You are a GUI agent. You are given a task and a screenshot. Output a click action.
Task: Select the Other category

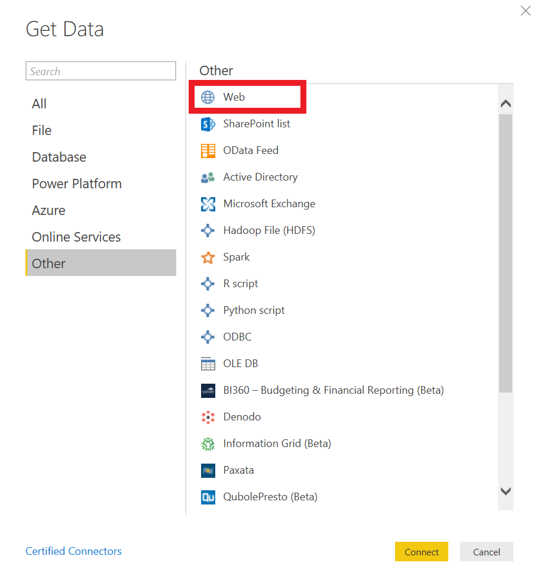click(101, 263)
